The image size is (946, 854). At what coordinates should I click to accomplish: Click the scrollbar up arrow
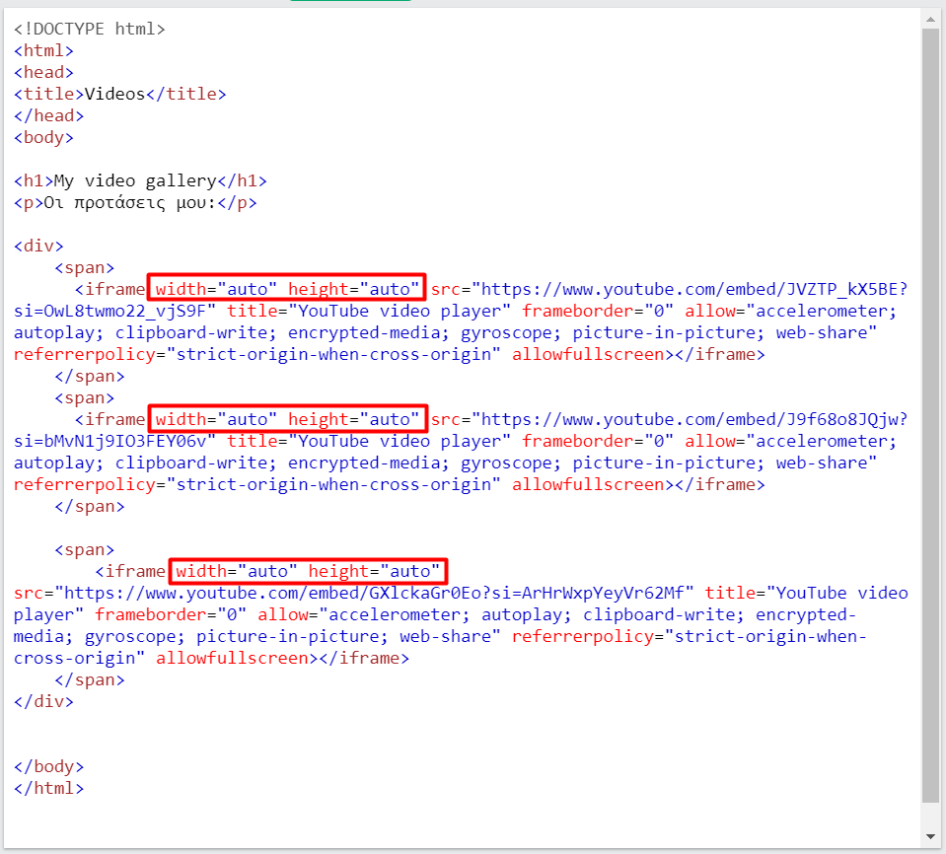(930, 18)
